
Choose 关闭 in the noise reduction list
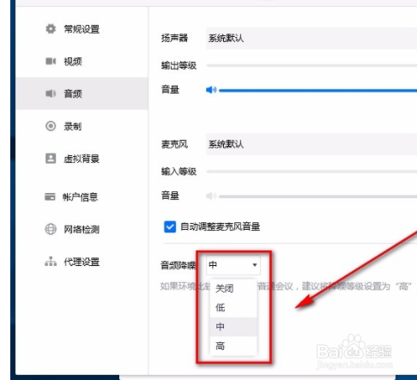[x=233, y=288]
